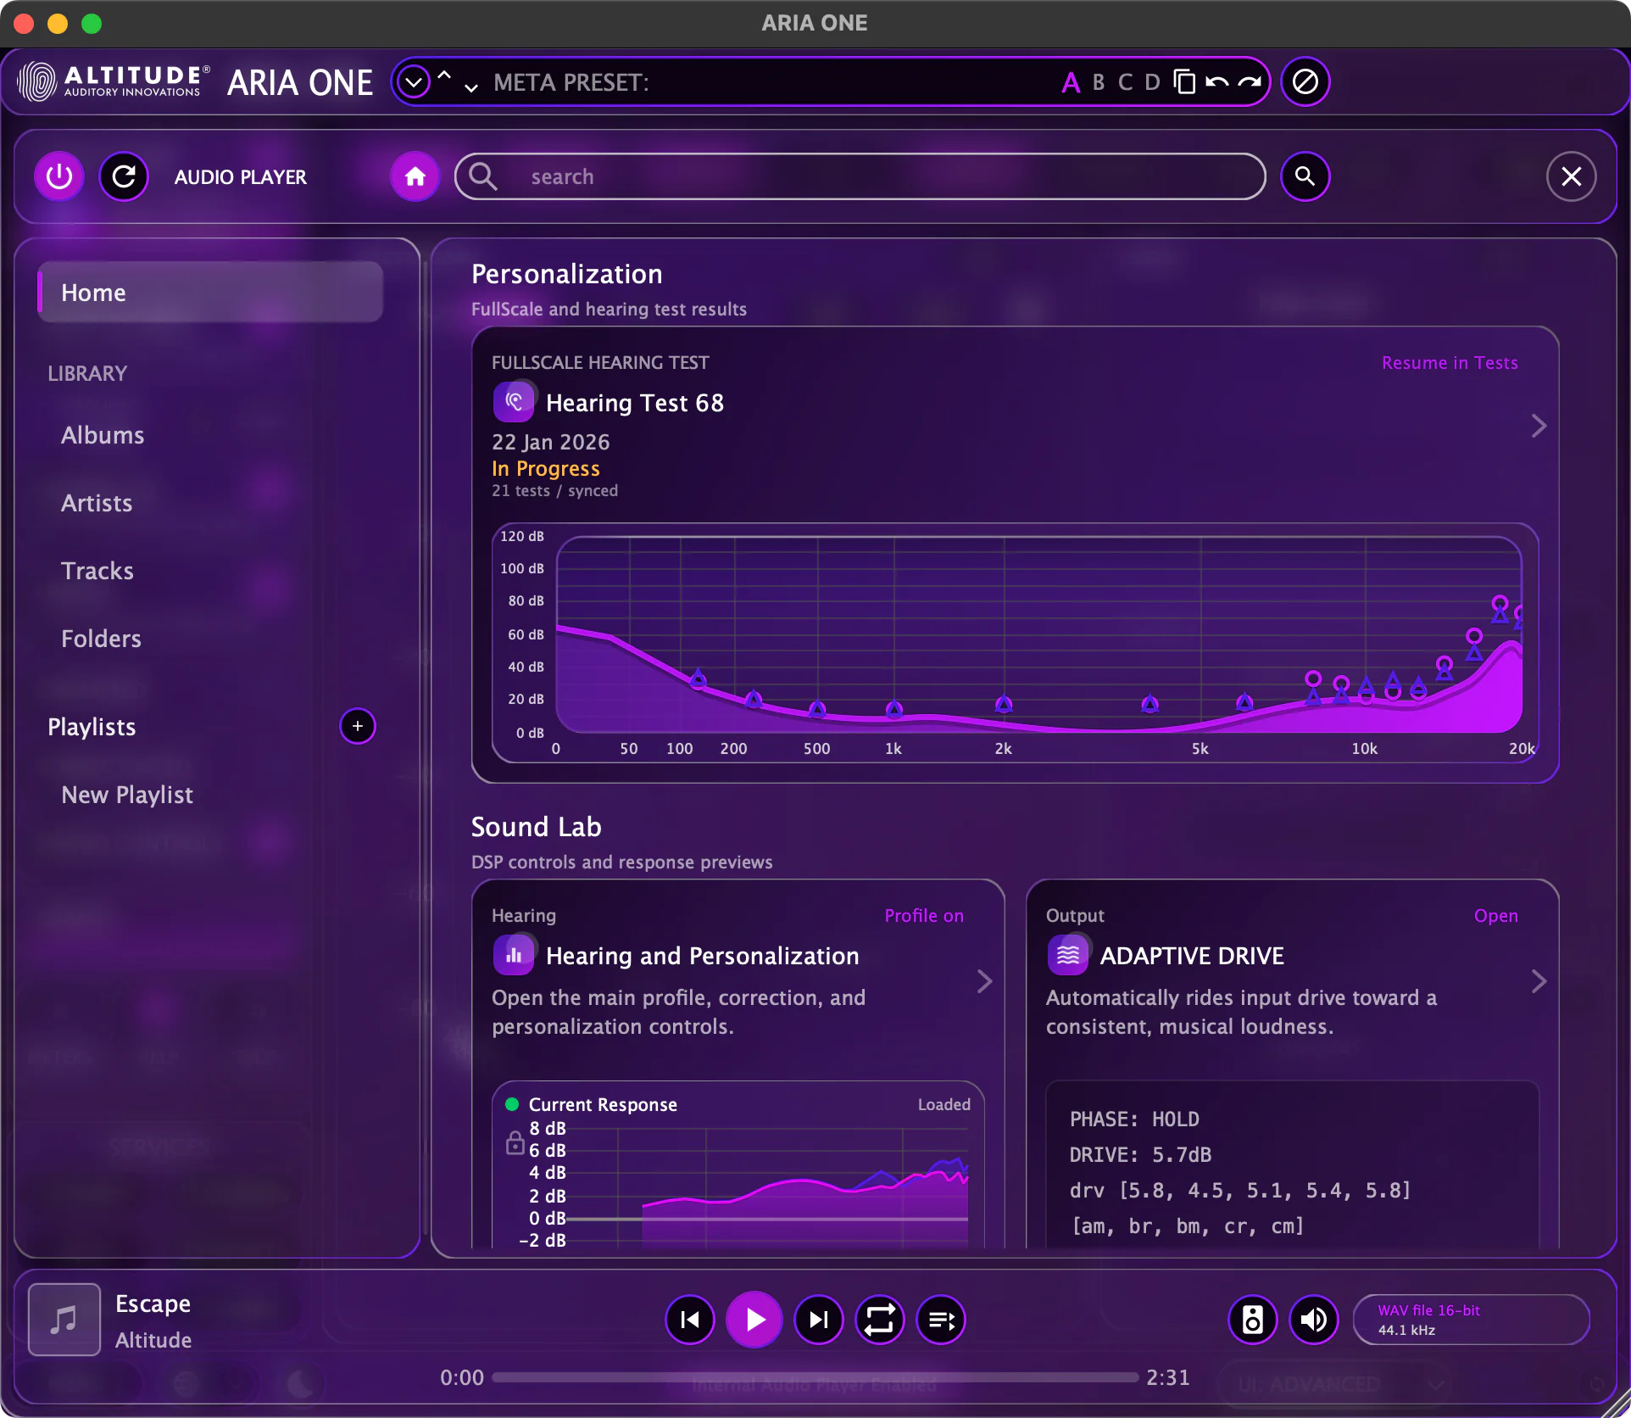Toggle the Current Response lock icon
Screen dimensions: 1631x1418
click(515, 1142)
